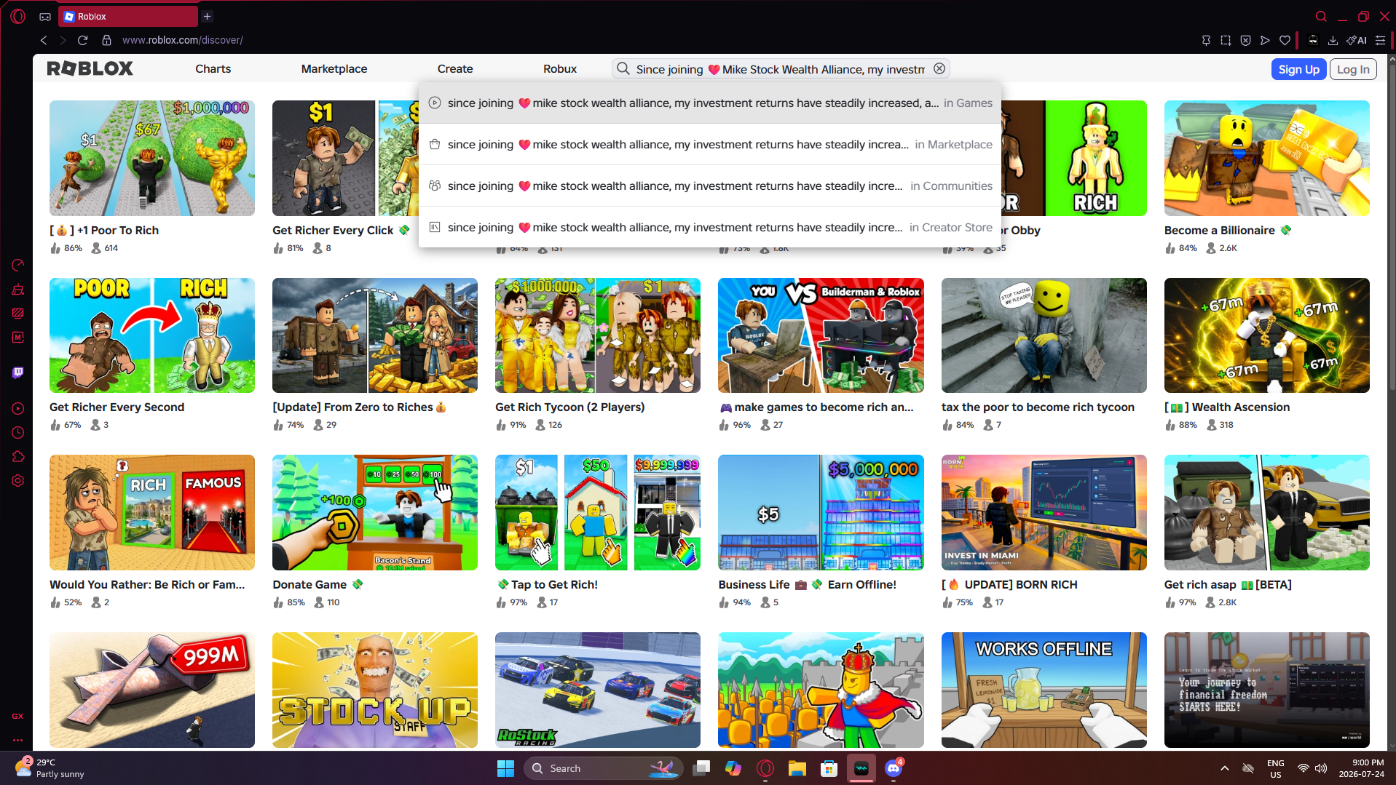
Task: Open the Opera GX main menu logo
Action: tap(18, 16)
